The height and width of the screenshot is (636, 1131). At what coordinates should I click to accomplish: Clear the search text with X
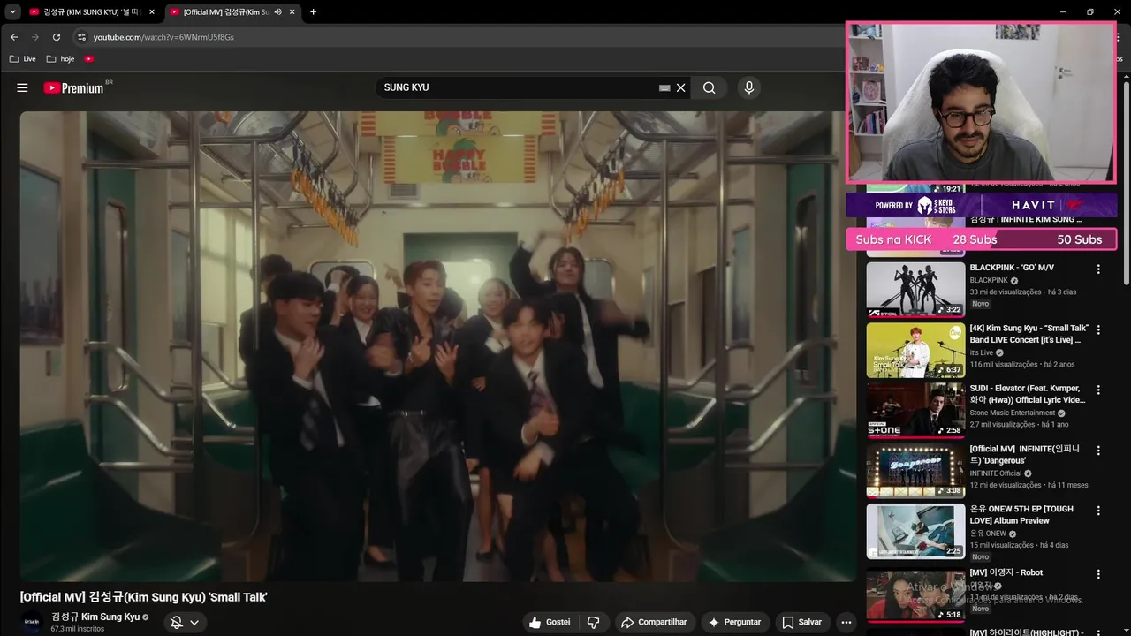click(681, 87)
